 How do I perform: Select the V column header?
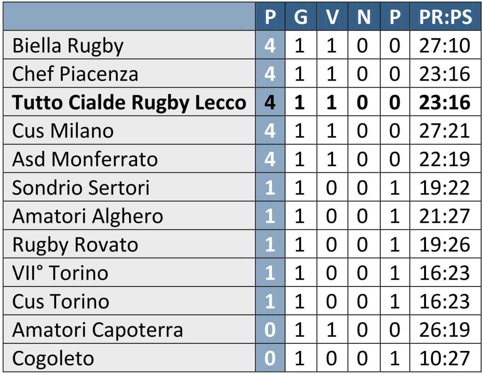click(332, 17)
